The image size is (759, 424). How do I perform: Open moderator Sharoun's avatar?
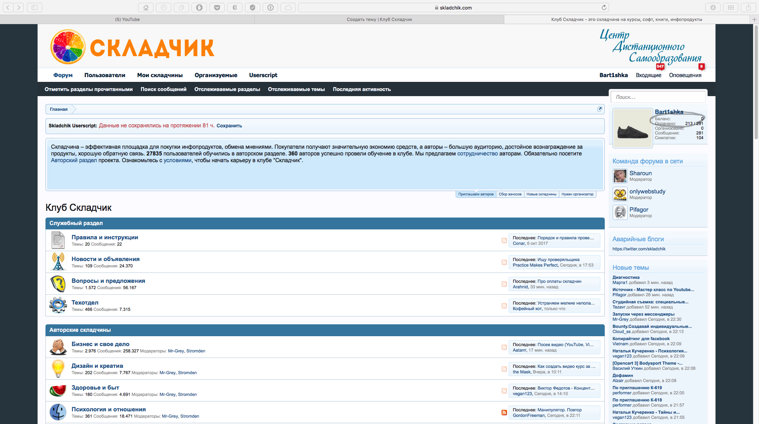pyautogui.click(x=620, y=176)
